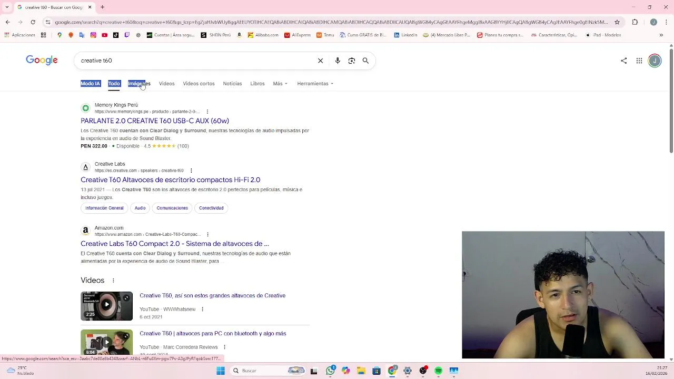Start voice search with microphone icon
The image size is (674, 379).
click(x=338, y=61)
